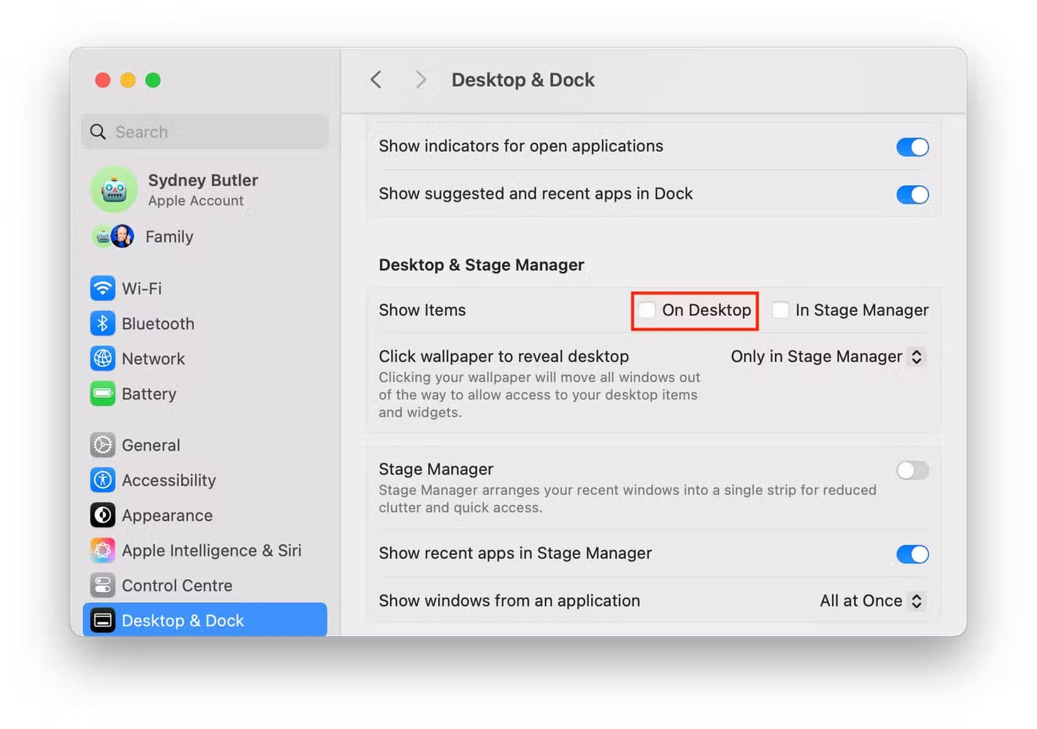This screenshot has height=729, width=1037.
Task: Open Wi-Fi settings via its icon
Action: (x=102, y=288)
